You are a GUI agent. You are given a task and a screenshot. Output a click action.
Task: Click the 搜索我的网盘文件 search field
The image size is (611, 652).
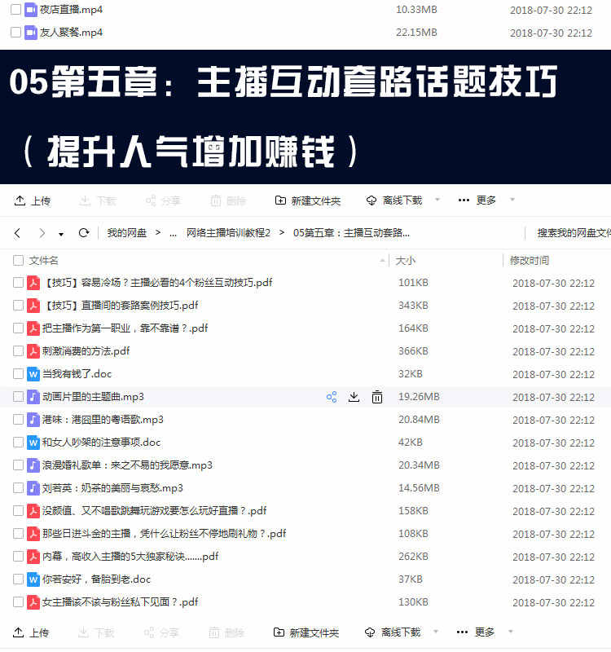574,233
